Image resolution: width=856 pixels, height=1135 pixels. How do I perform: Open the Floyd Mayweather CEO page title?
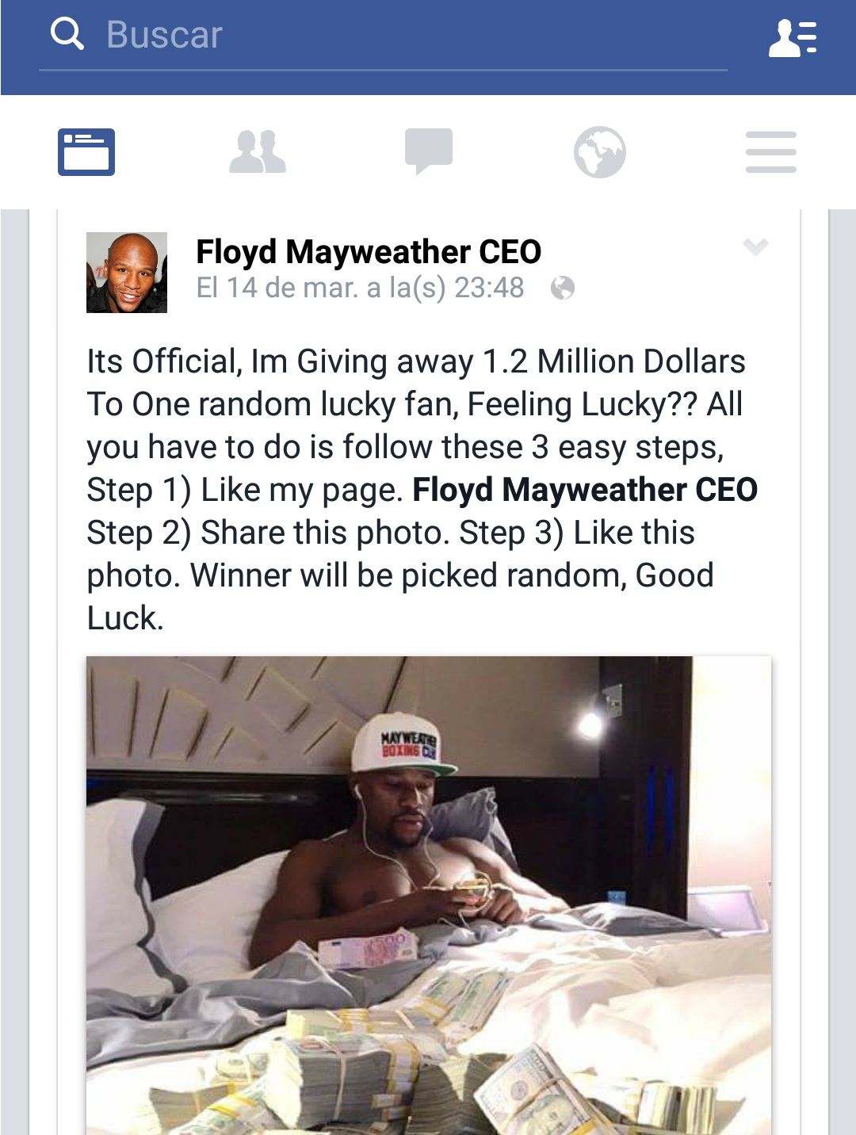tap(369, 252)
